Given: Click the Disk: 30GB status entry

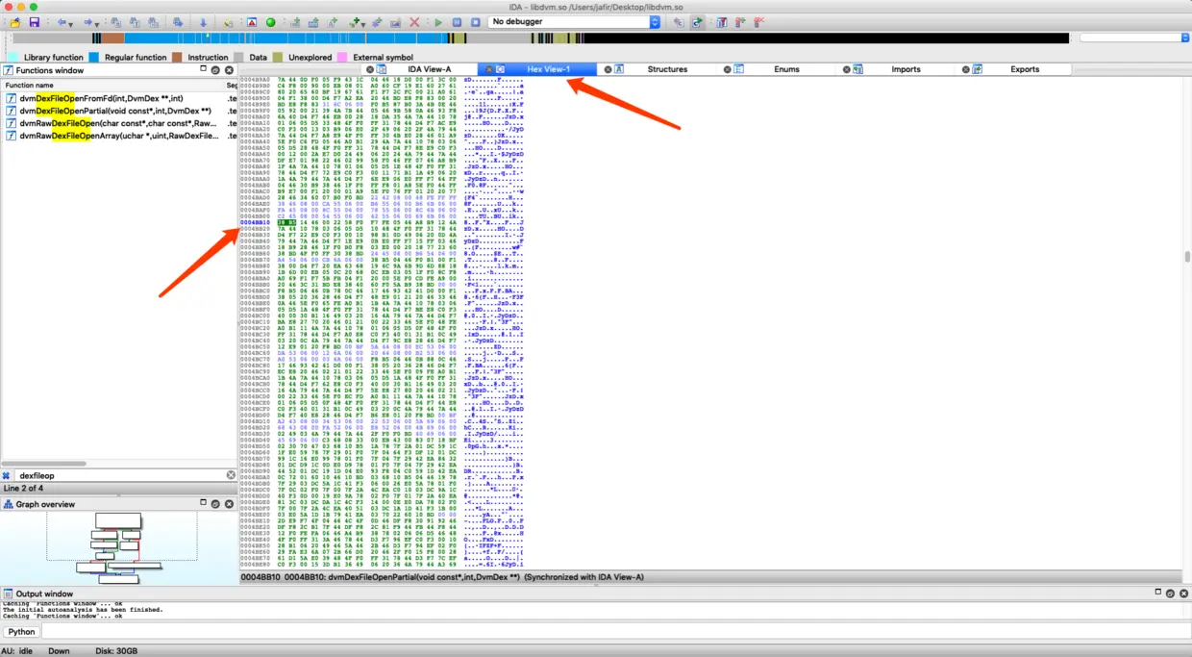Looking at the screenshot, I should tap(115, 651).
